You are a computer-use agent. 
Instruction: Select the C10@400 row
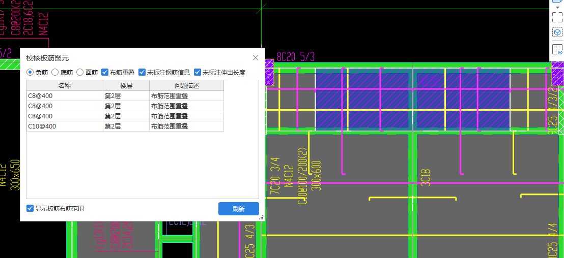pyautogui.click(x=125, y=126)
